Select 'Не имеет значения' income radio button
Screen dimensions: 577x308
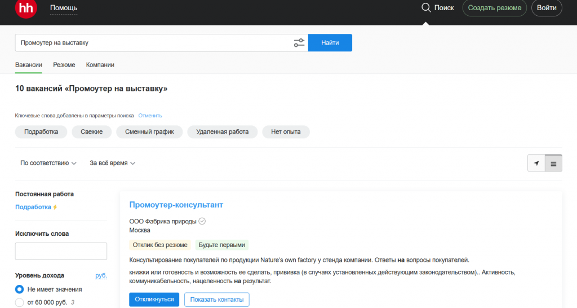tap(20, 289)
